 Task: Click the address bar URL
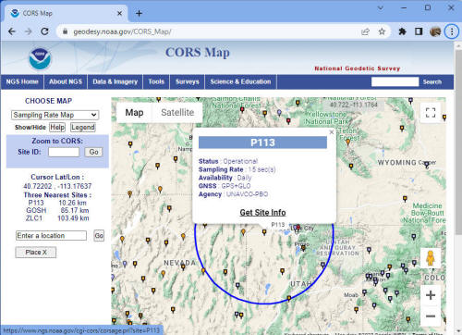(x=122, y=31)
